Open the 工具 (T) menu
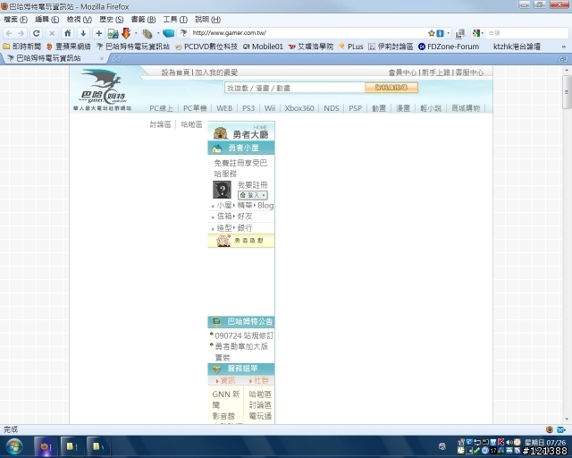572x458 pixels. [175, 20]
